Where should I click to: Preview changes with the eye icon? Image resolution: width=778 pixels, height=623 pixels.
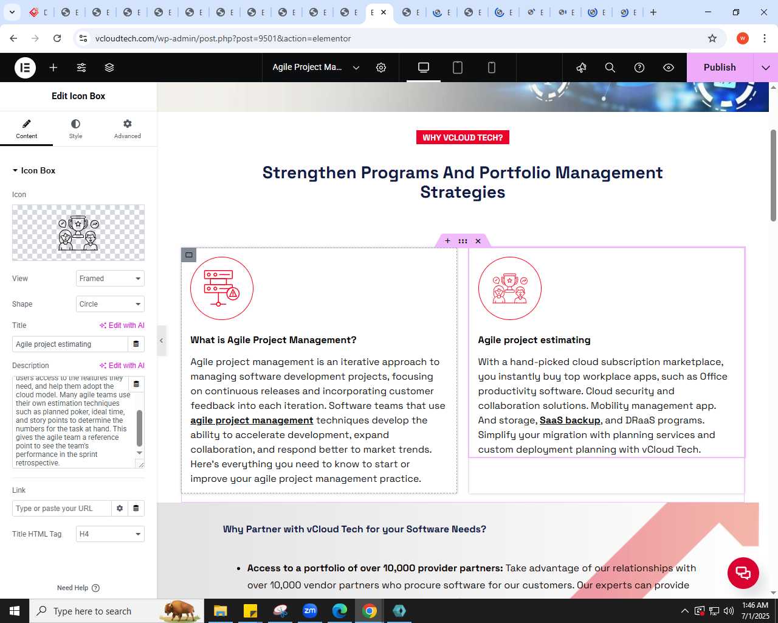point(669,68)
